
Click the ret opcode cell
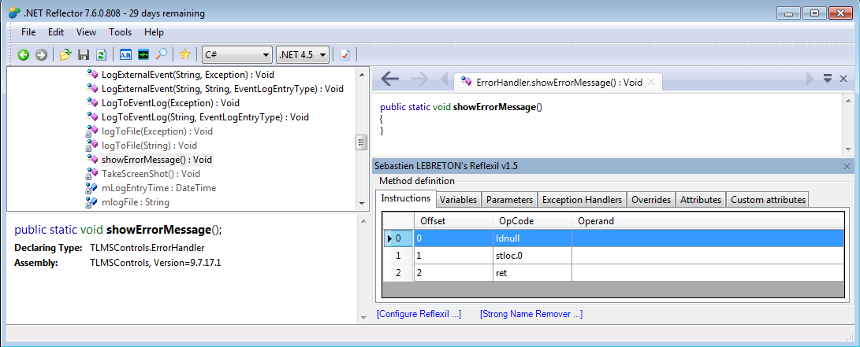pyautogui.click(x=532, y=272)
